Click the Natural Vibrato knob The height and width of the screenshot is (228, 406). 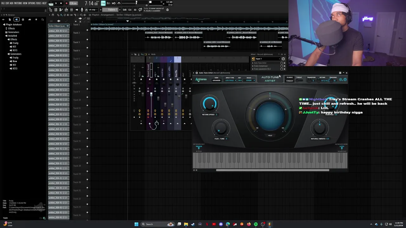(319, 128)
